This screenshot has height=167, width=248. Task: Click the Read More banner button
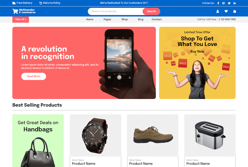coord(34,76)
